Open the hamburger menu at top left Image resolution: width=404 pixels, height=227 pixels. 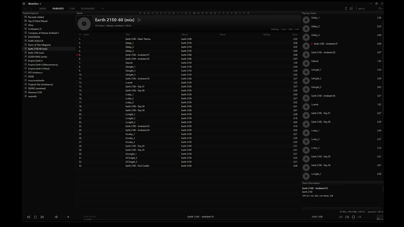click(24, 4)
